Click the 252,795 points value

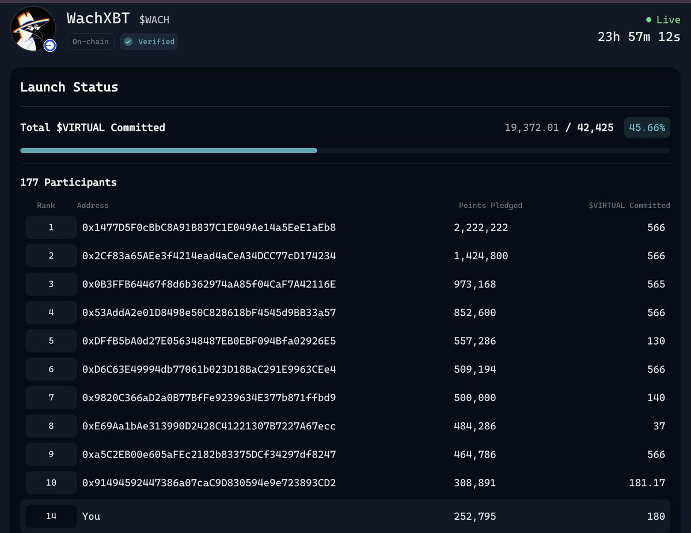click(x=474, y=516)
